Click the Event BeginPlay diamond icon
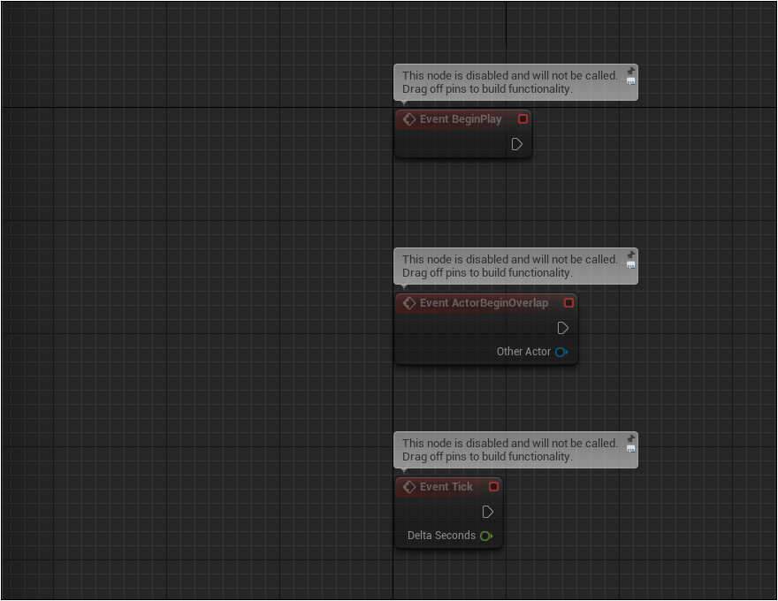The width and height of the screenshot is (778, 601). (409, 119)
